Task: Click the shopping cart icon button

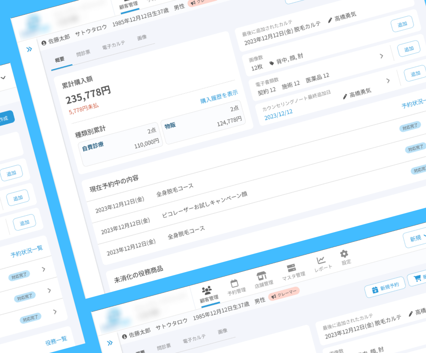Action: tap(416, 280)
